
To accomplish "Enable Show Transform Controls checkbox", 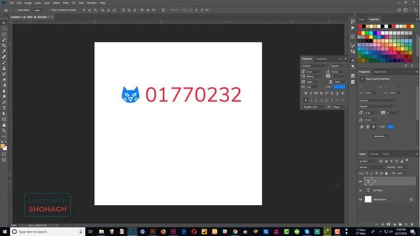I will [50, 10].
